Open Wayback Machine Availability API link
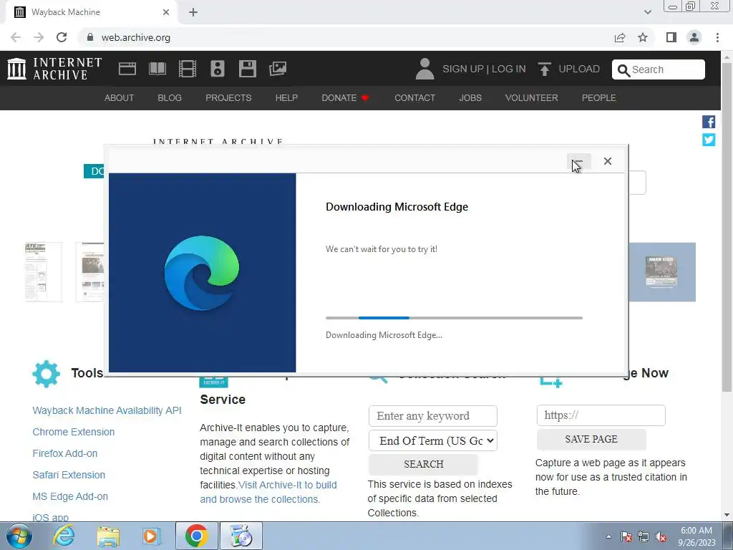The width and height of the screenshot is (733, 550). pyautogui.click(x=107, y=410)
